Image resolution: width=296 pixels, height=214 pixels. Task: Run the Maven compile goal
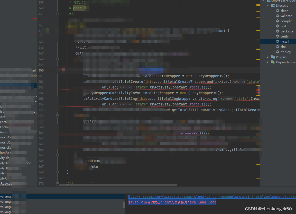coord(286,21)
